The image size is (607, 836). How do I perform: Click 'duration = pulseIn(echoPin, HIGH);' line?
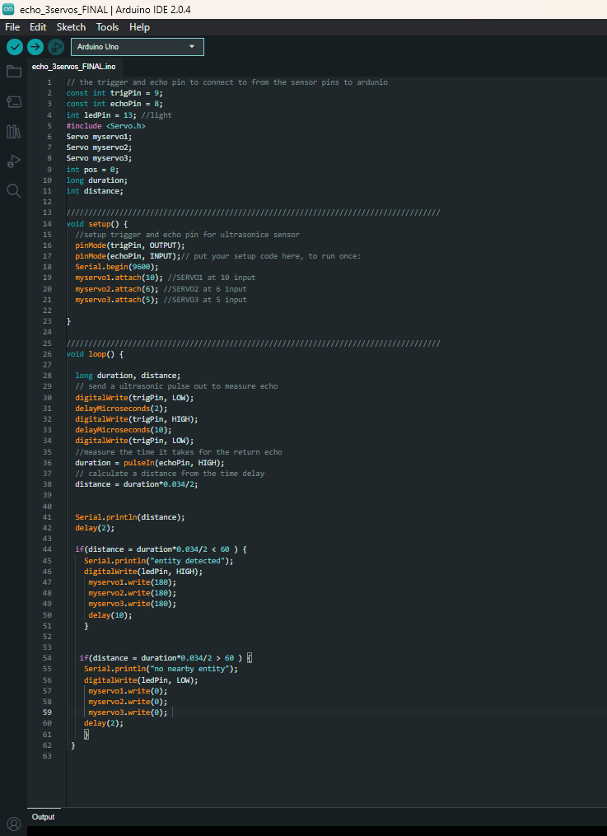(x=150, y=463)
